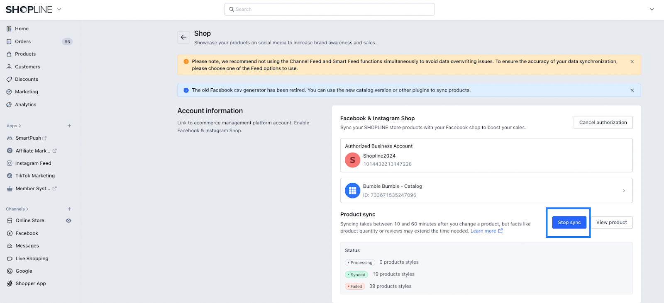Viewport: 664px width, 303px height.
Task: Expand the top-right account dropdown arrow
Action: (x=652, y=9)
